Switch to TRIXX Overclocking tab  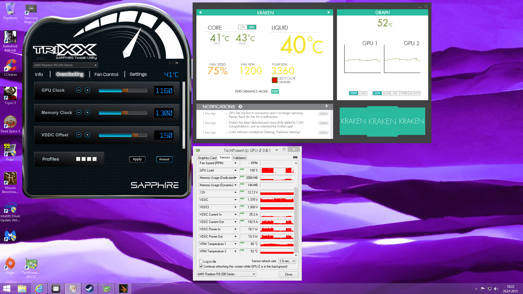pyautogui.click(x=70, y=74)
